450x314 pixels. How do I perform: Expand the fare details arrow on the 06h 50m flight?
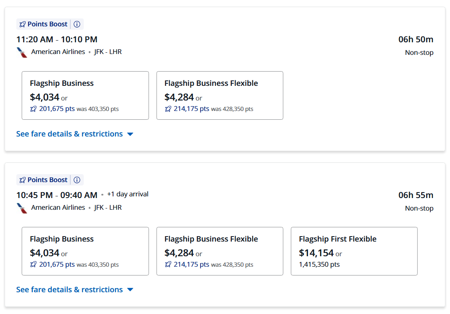[x=130, y=134]
